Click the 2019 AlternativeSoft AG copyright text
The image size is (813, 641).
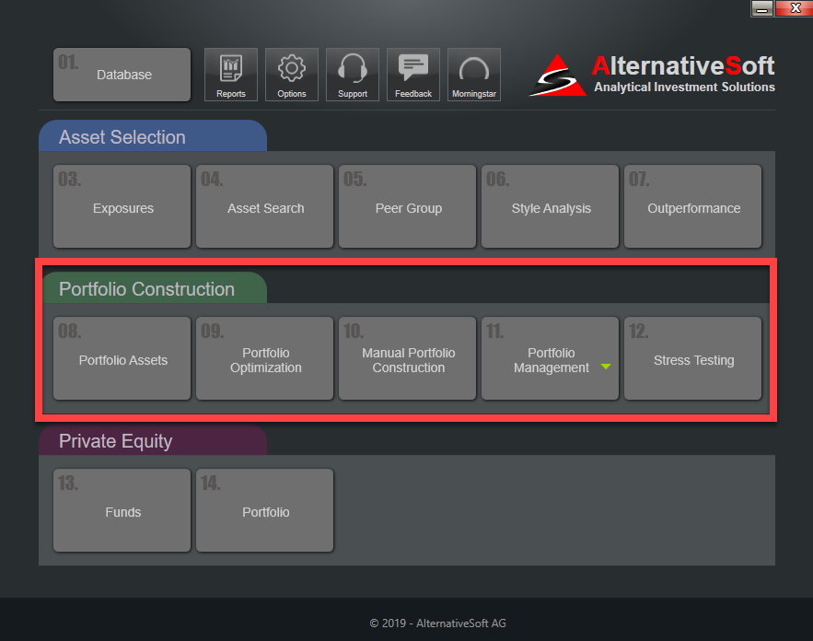tap(436, 624)
